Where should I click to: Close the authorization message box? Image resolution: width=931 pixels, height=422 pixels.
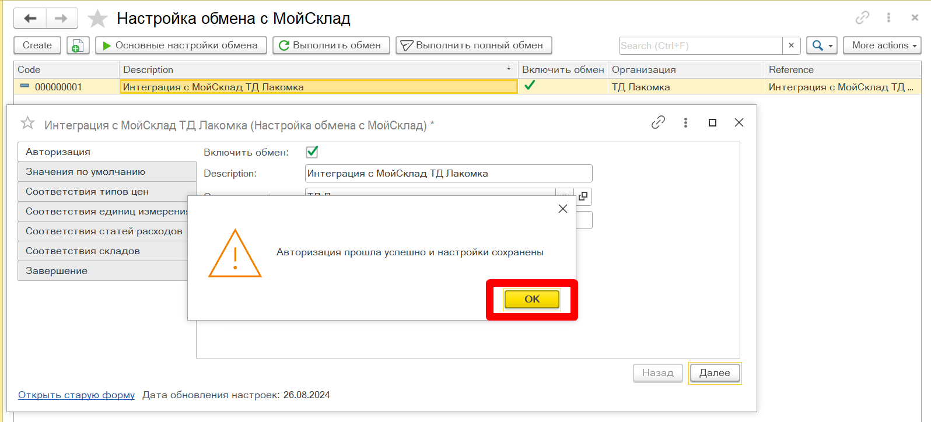click(563, 209)
